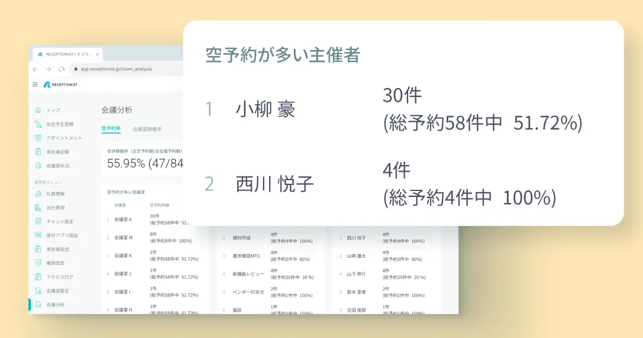
Task: Click the 会議分析 page heading
Action: (117, 110)
